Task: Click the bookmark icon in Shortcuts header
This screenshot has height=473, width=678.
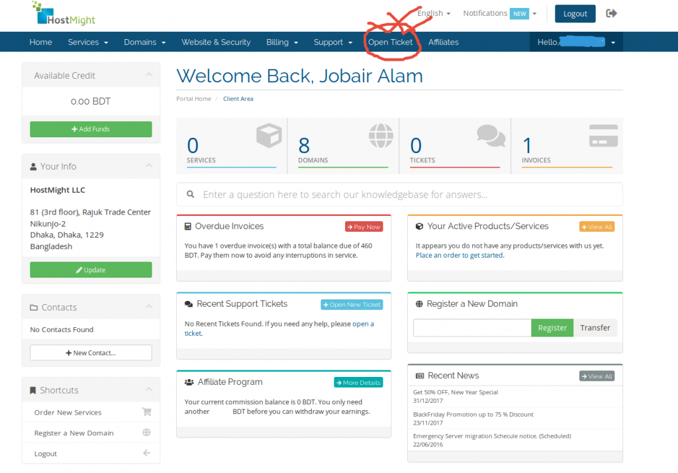Action: click(33, 390)
